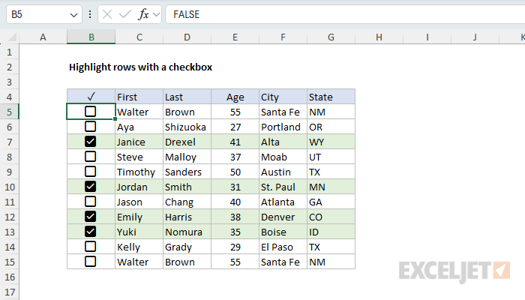Screen dimensions: 525x300
Task: Click the vertical dots formula bar handle
Action: pos(90,14)
